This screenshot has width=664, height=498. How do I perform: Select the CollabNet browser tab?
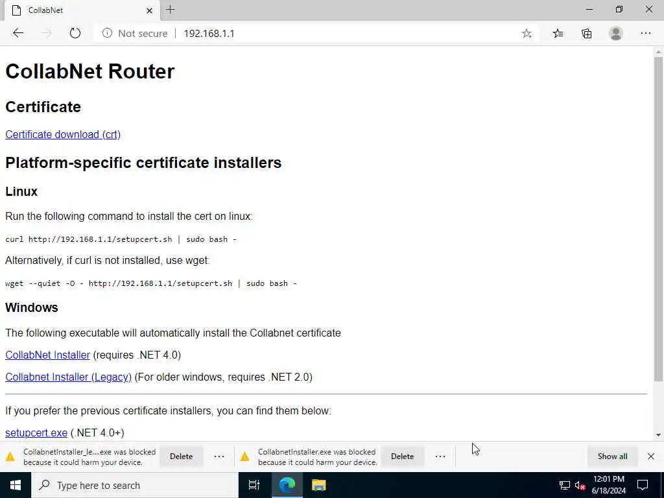tap(82, 10)
